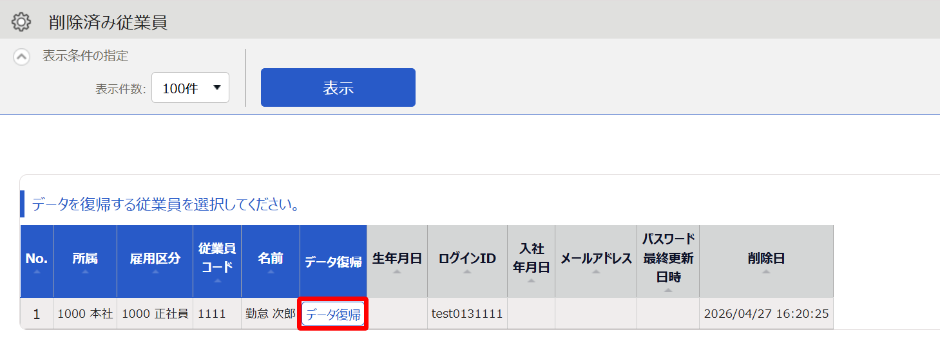Sort by the メールアドレス column header
This screenshot has height=357, width=940.
coord(596,261)
